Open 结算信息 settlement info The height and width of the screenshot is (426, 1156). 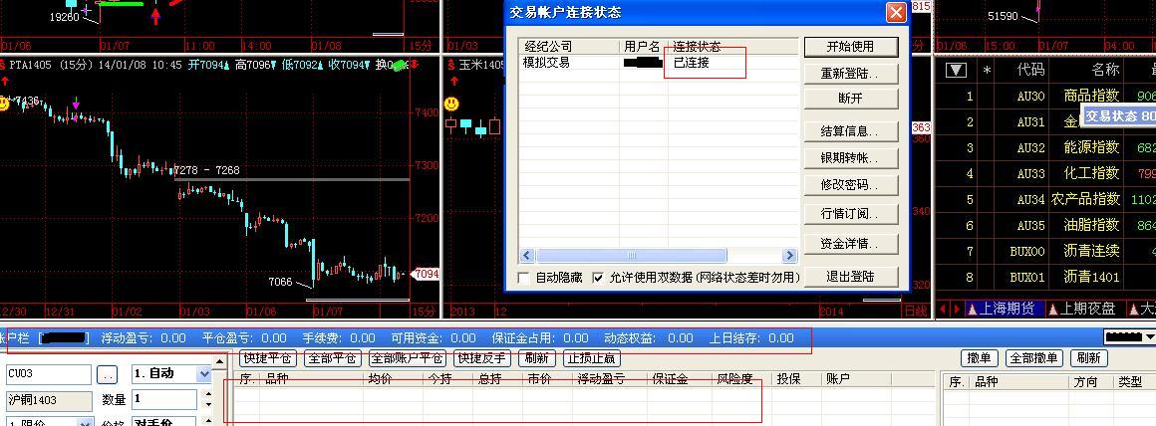[851, 131]
